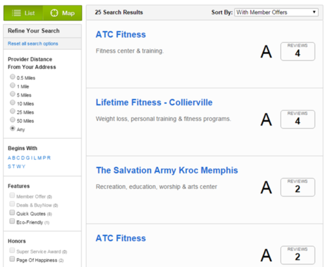
Task: Select the 0.5 Miles radio button
Action: (x=12, y=77)
